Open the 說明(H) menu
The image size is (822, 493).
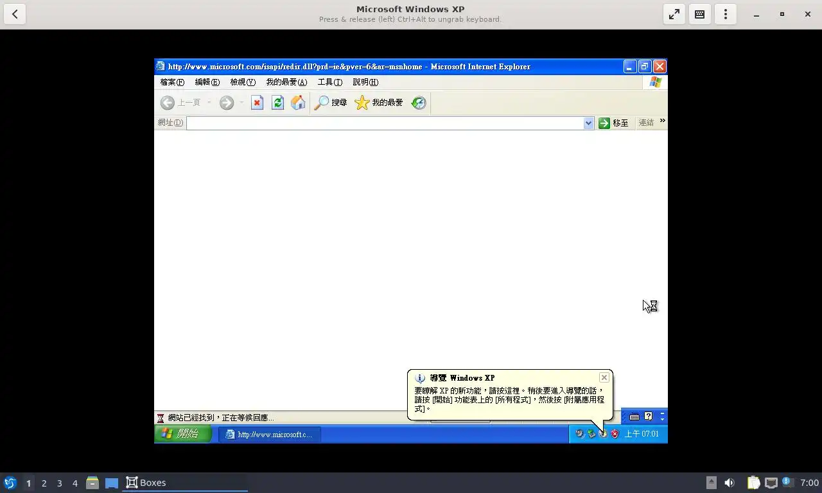click(x=365, y=82)
